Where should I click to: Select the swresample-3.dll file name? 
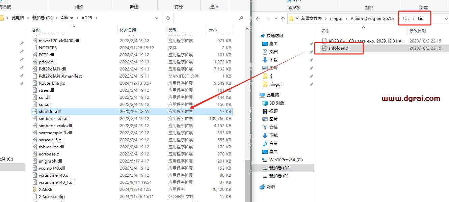[x=55, y=133]
